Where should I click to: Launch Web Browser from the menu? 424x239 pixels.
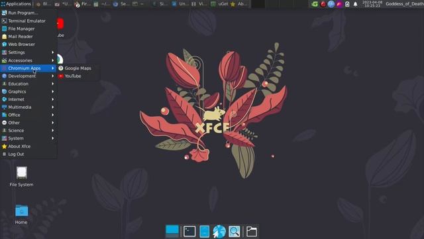[28, 44]
